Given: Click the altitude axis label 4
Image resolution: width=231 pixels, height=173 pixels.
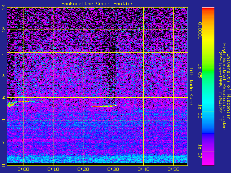Looking at the screenshot, I should 4,120.
